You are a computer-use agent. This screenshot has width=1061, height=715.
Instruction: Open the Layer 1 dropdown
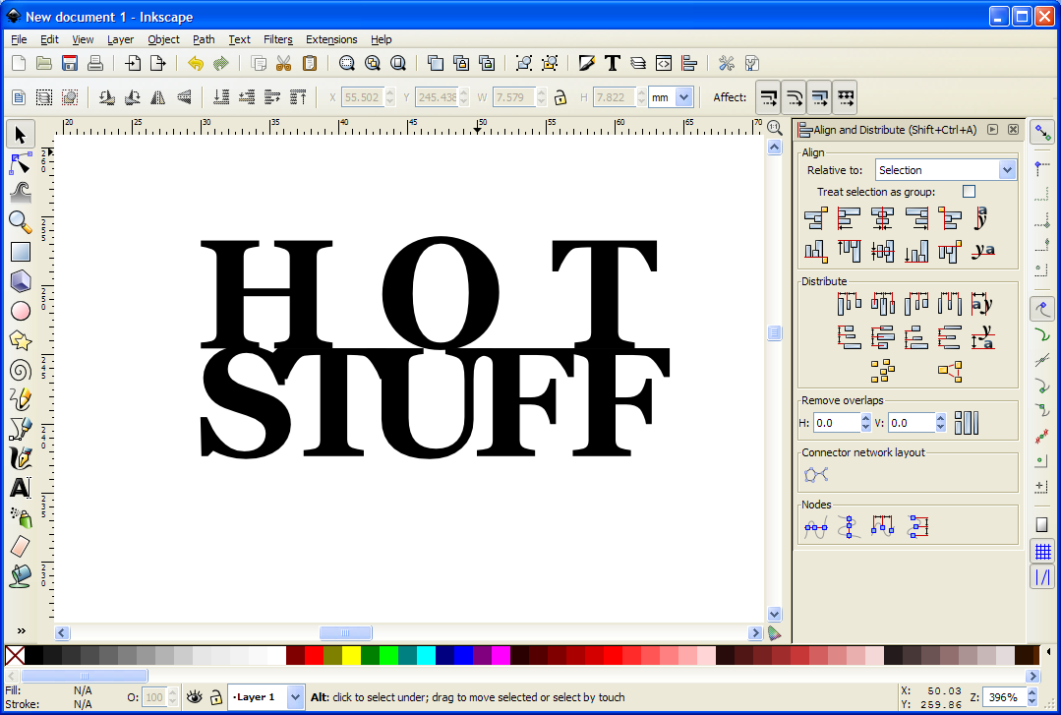265,696
